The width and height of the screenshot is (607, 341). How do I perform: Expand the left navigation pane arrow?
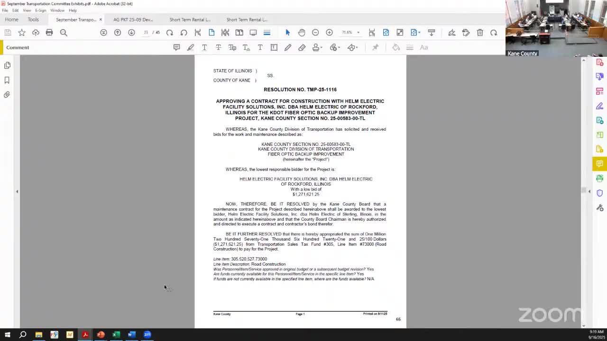(17, 191)
